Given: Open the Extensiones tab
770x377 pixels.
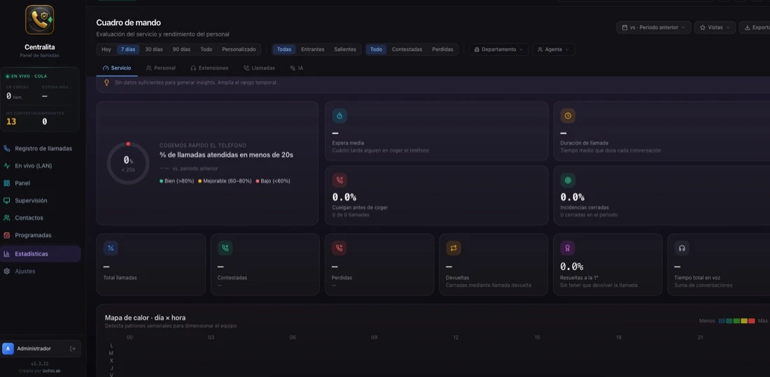Looking at the screenshot, I should point(209,69).
